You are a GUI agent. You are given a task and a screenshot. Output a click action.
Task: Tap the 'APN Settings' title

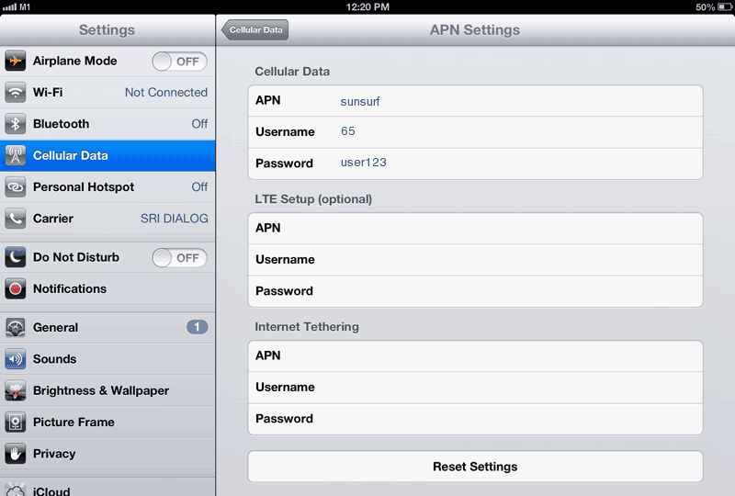pyautogui.click(x=475, y=30)
